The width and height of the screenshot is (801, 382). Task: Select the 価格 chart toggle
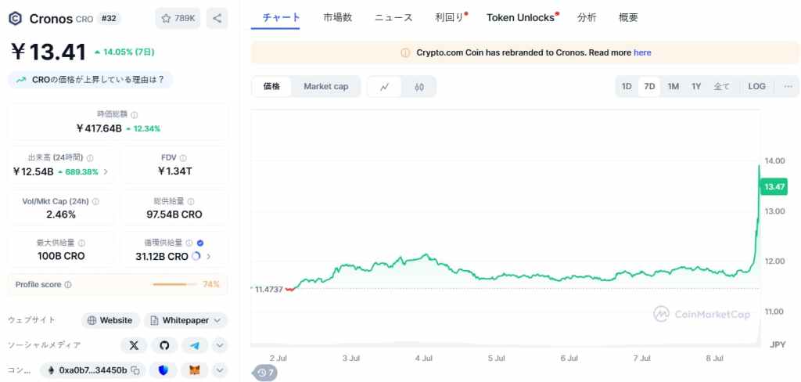[271, 86]
